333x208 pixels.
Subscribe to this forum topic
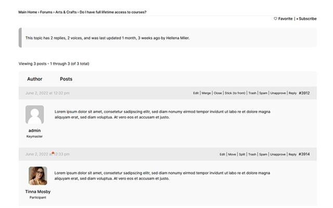pyautogui.click(x=306, y=19)
